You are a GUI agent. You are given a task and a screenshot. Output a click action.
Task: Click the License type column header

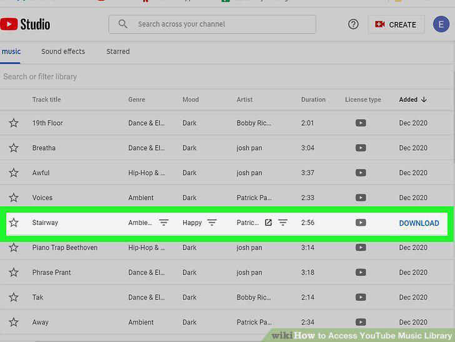pos(362,99)
